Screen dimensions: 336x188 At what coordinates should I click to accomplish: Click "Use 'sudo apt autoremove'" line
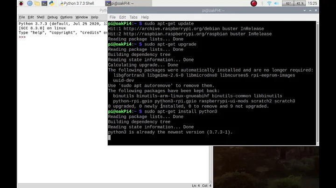161,86
